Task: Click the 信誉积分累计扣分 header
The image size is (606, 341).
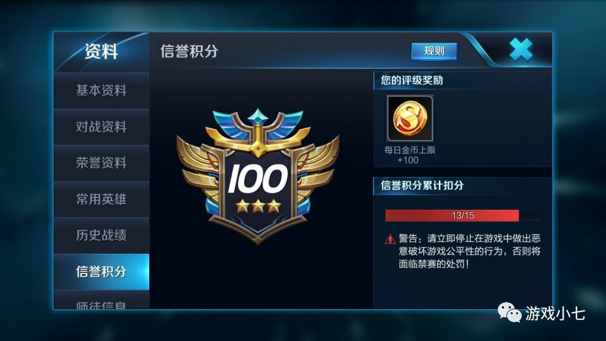Action: 422,185
